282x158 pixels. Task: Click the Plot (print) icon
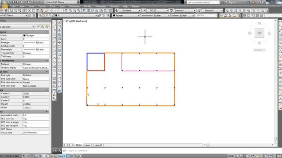(x=11, y=11)
